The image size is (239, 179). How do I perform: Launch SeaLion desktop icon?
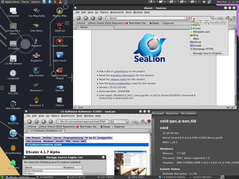point(13,135)
